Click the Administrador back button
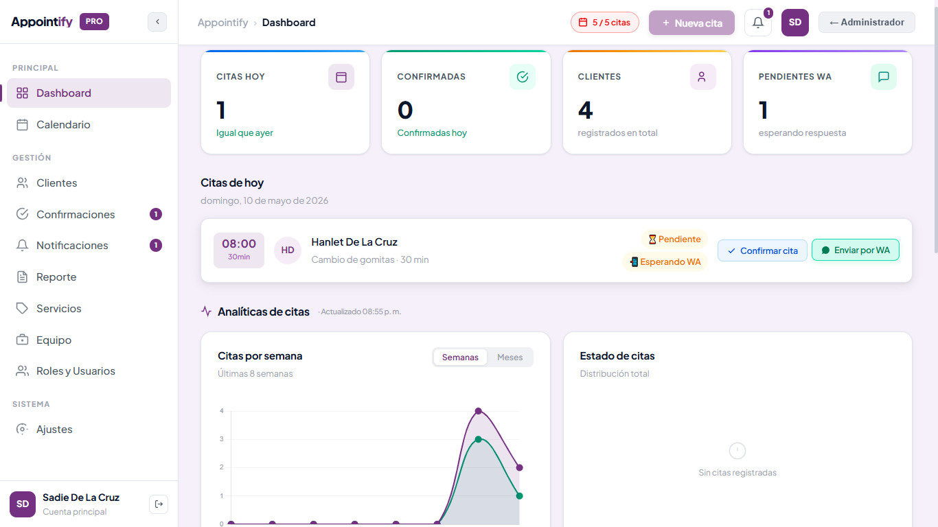The height and width of the screenshot is (527, 938). click(867, 22)
